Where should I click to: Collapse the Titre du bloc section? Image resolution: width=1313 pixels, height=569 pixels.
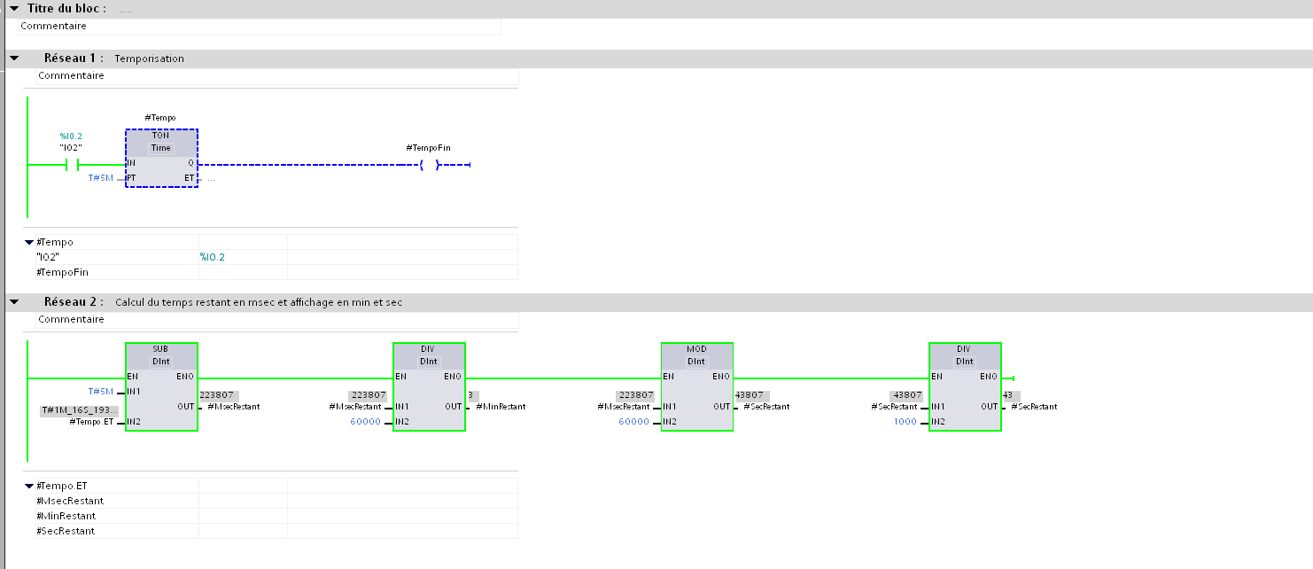pos(14,8)
